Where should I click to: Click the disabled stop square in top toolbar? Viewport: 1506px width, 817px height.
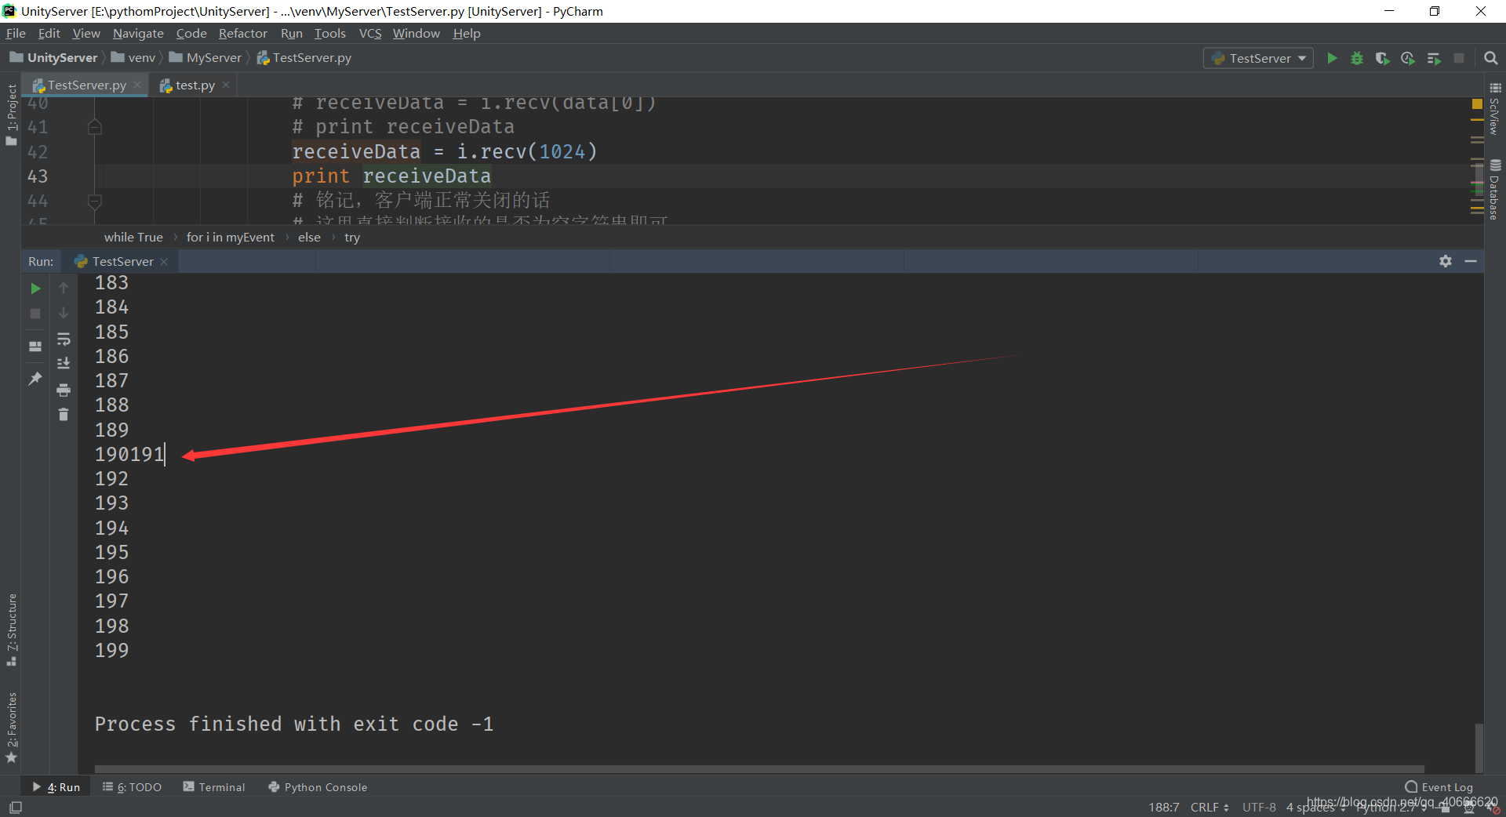pyautogui.click(x=1459, y=58)
